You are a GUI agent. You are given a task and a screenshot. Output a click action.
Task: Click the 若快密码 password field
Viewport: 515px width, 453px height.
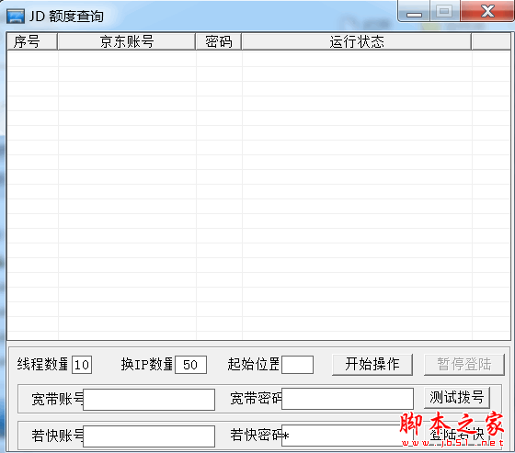(x=348, y=436)
